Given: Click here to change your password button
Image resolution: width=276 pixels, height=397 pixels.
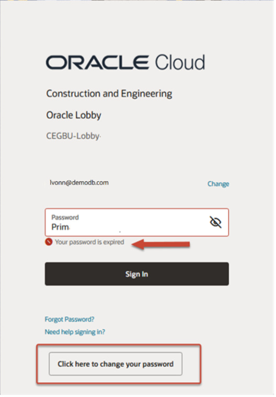Looking at the screenshot, I should pos(116,364).
